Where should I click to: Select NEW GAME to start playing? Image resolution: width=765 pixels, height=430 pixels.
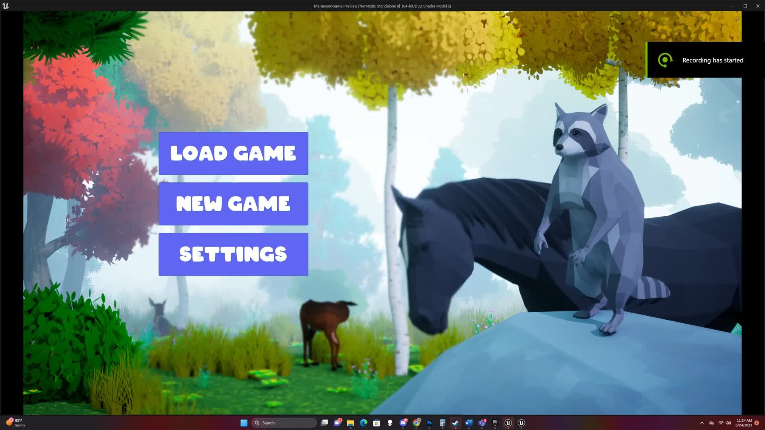click(x=233, y=203)
